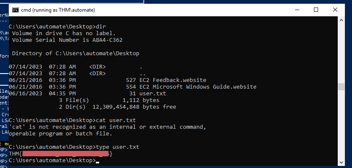
Task: Click the cmd icon in title bar
Action: (15, 9)
